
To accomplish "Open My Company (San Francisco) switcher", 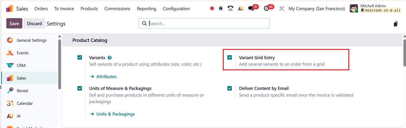I will click(x=317, y=8).
